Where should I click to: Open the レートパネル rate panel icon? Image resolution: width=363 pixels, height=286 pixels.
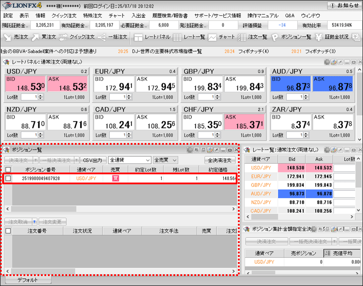coord(152,37)
